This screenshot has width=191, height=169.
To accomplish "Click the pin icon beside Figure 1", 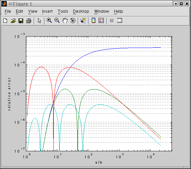I will (x=10, y=4).
